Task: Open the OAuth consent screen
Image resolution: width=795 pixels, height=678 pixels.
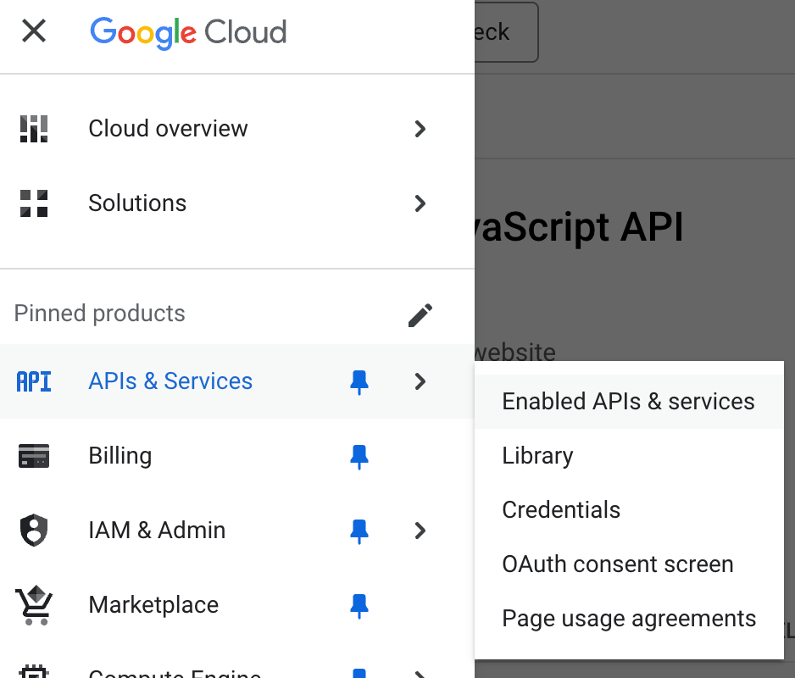Action: 618,564
